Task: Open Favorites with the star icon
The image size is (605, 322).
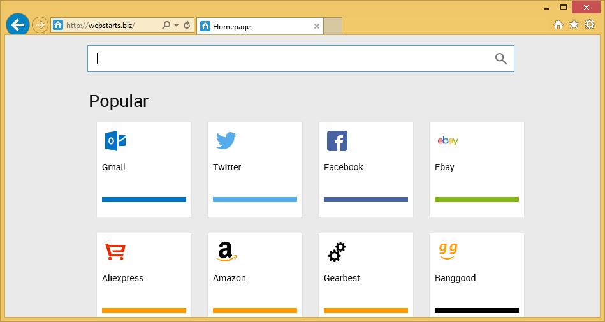Action: (x=574, y=25)
